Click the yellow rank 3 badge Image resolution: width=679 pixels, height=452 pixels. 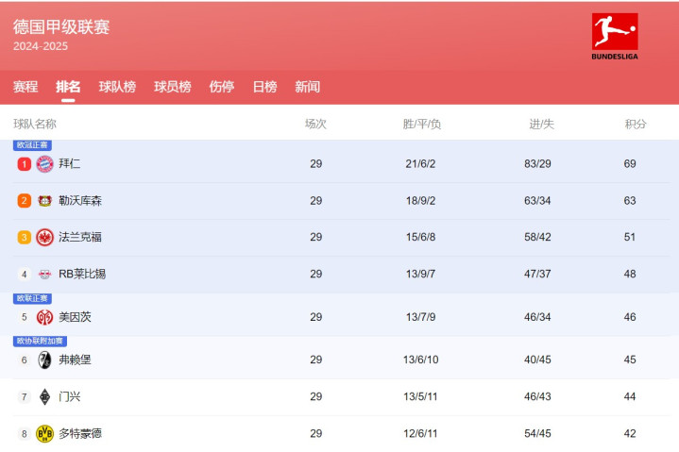(25, 237)
